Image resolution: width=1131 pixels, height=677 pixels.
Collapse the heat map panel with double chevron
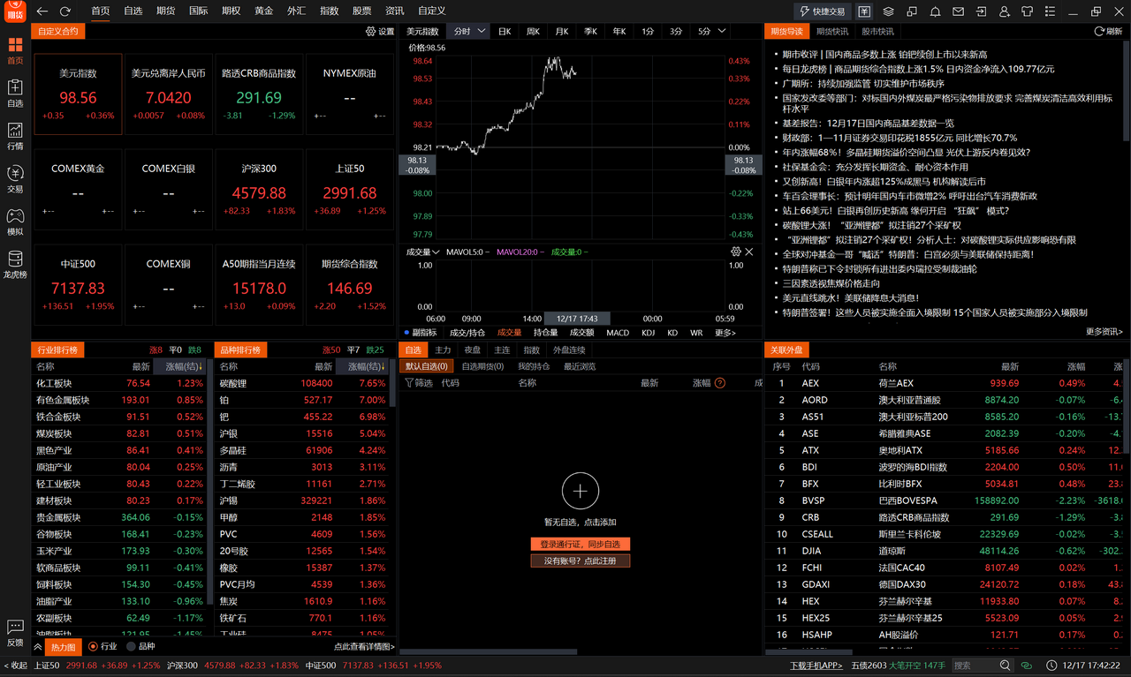tap(37, 647)
